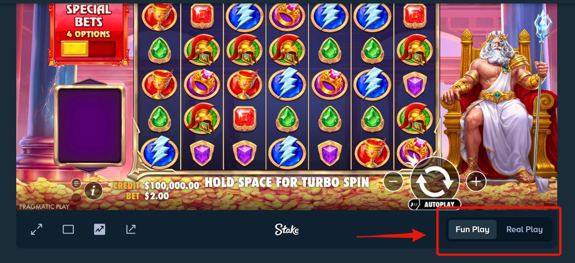Increase the bet with the plus button
The width and height of the screenshot is (575, 263).
pyautogui.click(x=476, y=181)
